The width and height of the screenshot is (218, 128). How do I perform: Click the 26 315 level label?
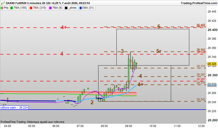(201, 66)
